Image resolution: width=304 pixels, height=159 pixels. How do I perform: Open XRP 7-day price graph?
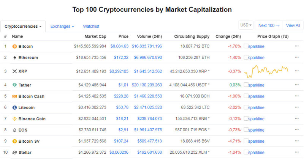pos(266,71)
